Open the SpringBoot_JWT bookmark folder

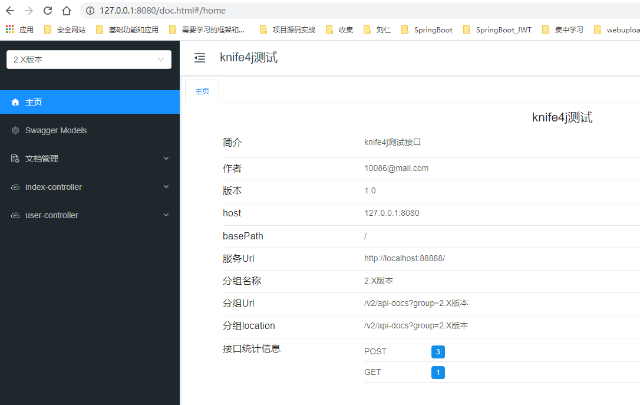497,30
